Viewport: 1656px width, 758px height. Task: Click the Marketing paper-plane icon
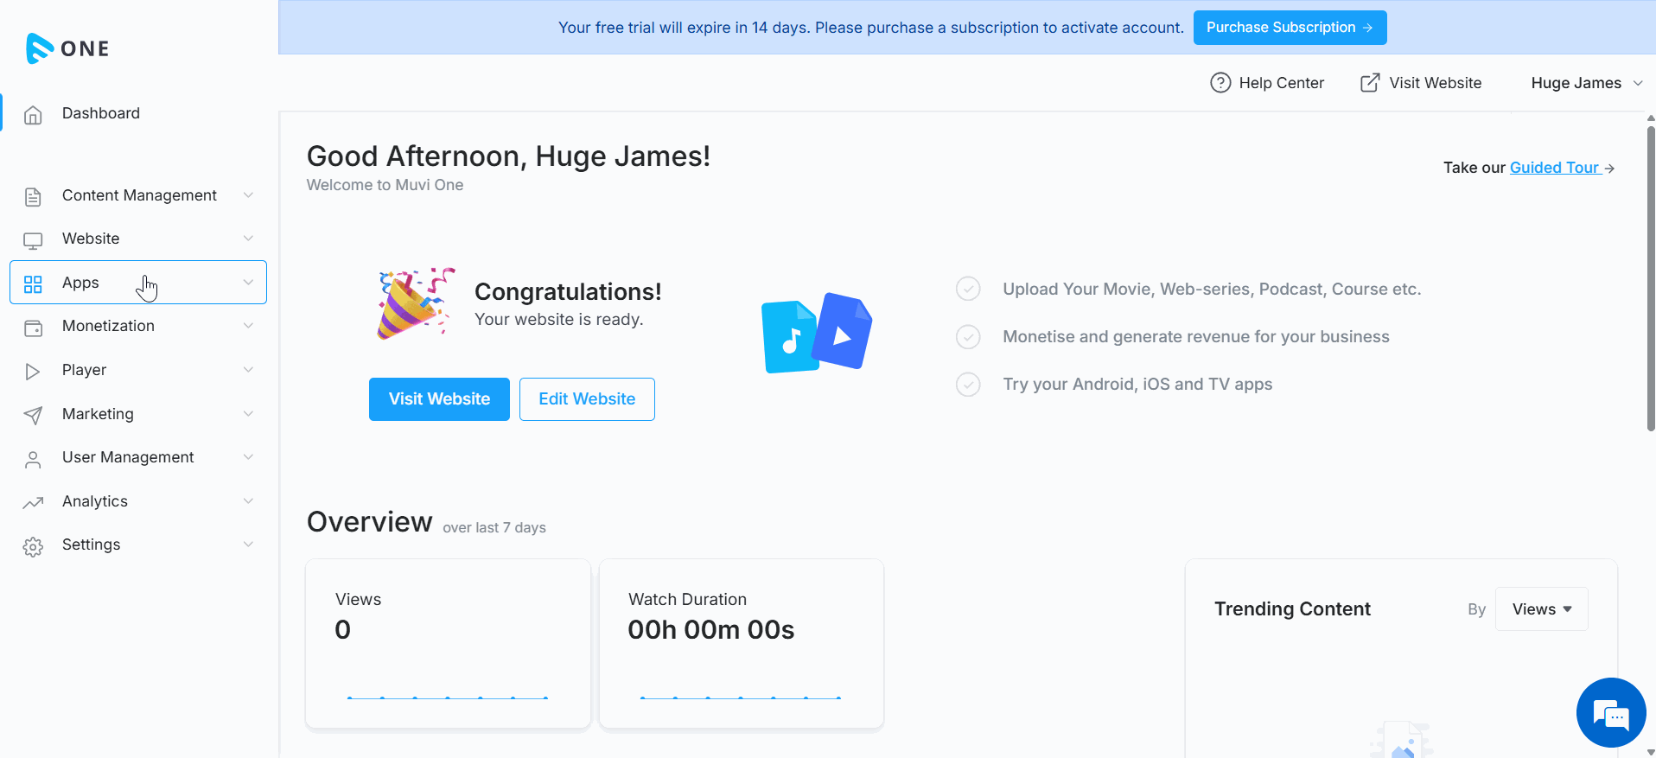point(33,415)
